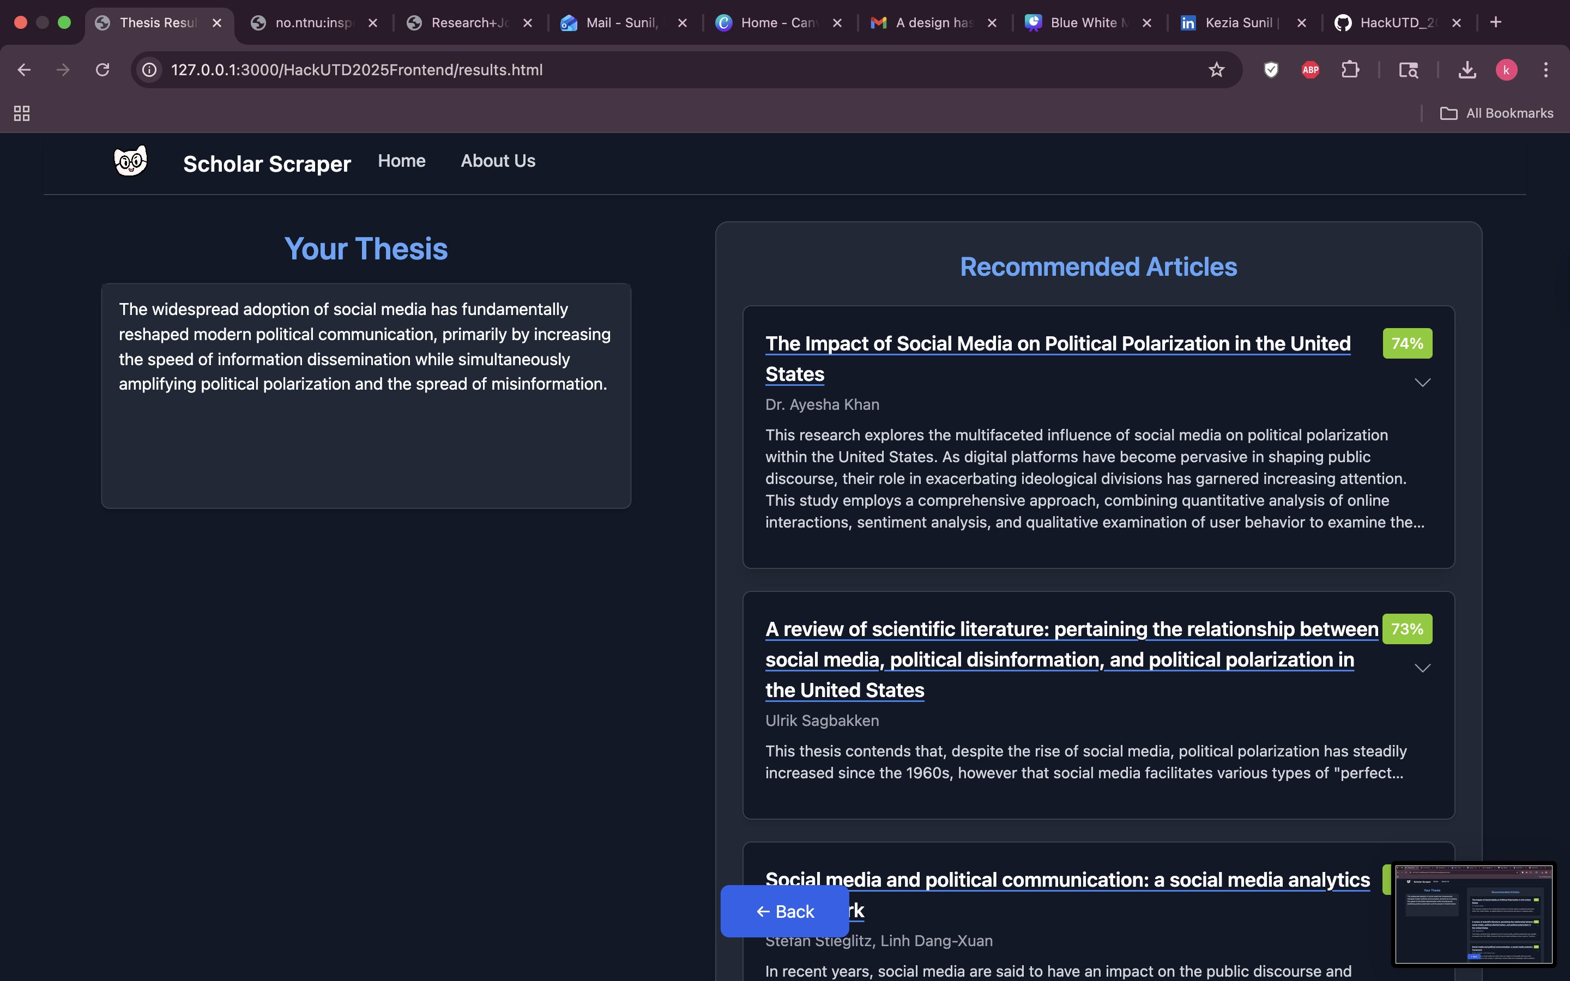Open the apps grid in bookmarks bar
The height and width of the screenshot is (981, 1570).
pyautogui.click(x=21, y=113)
